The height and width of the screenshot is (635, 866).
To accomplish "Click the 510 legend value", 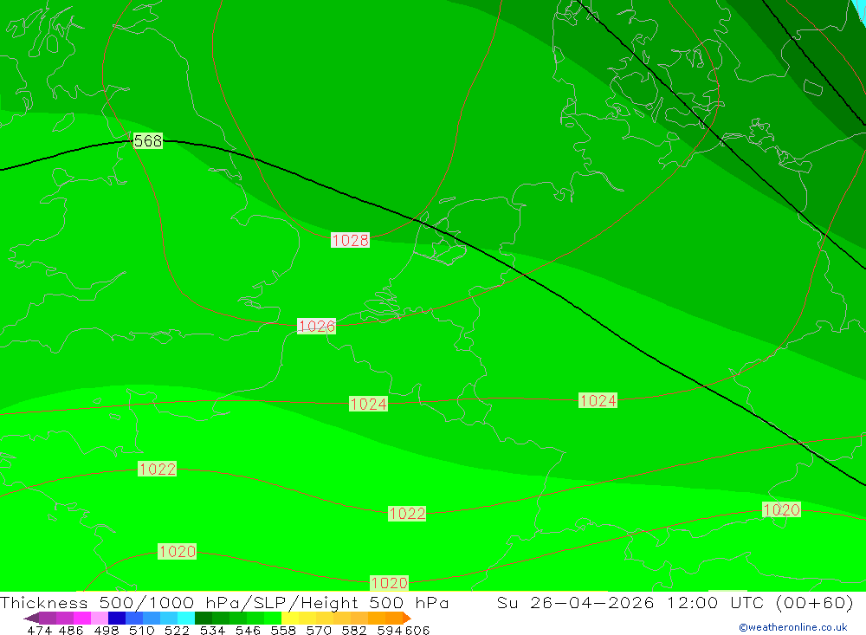I will point(142,630).
